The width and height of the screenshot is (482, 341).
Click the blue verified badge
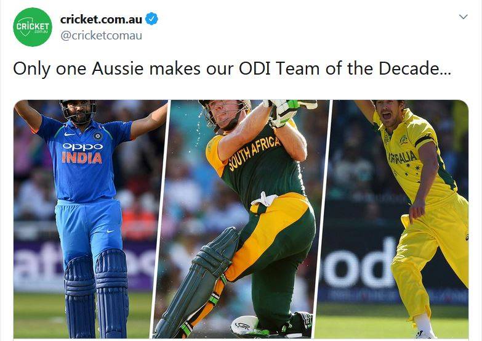[x=151, y=19]
